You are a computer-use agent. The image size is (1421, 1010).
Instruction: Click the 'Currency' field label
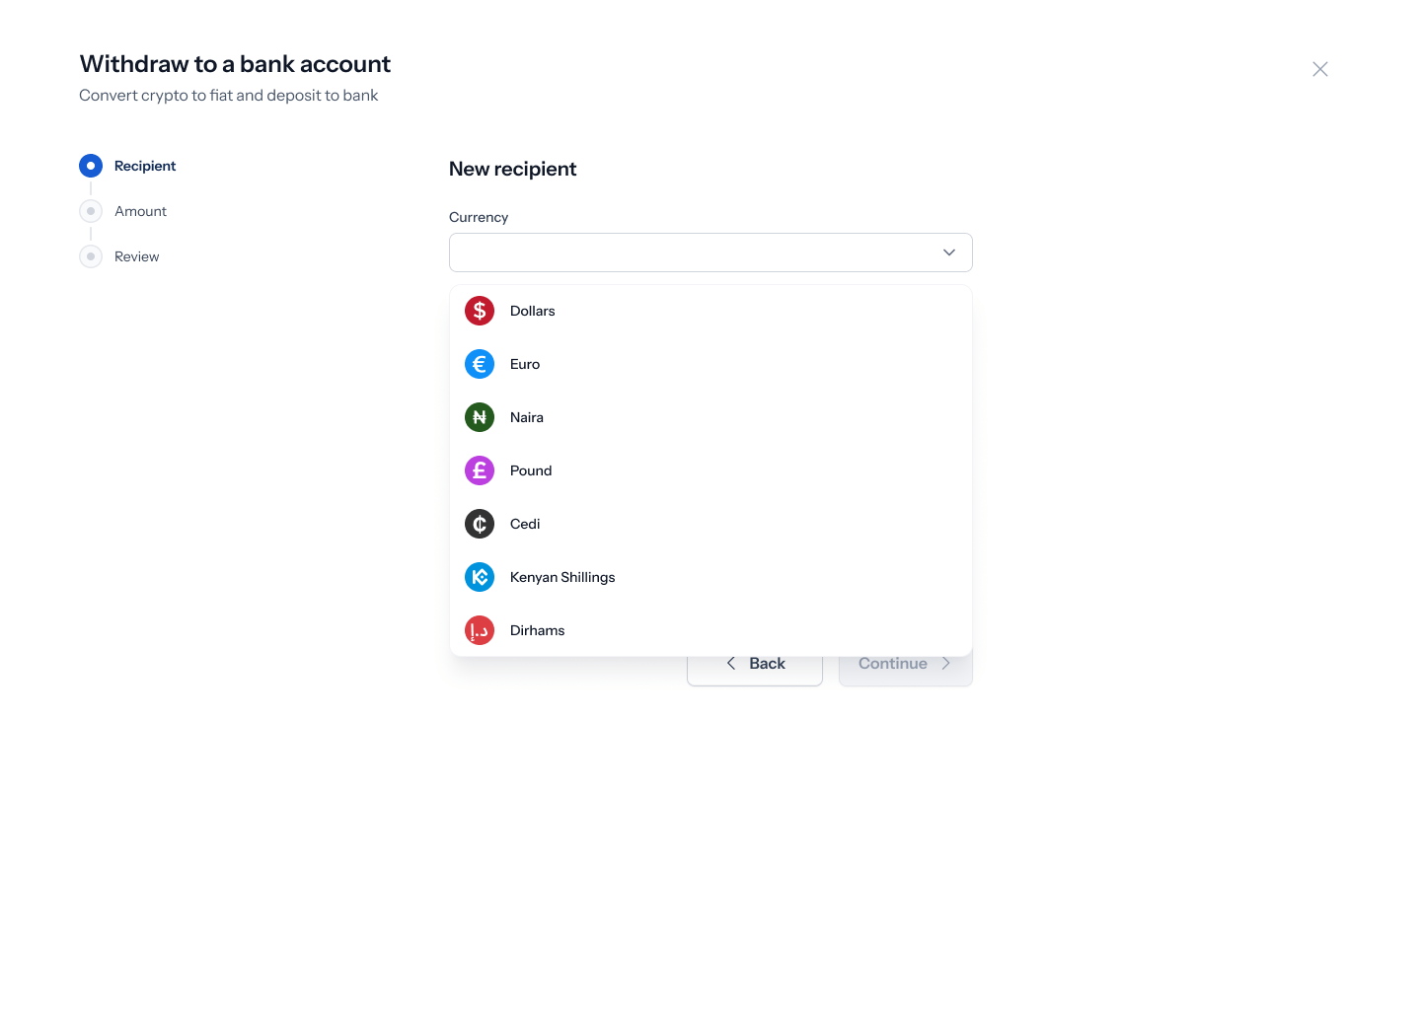479,217
